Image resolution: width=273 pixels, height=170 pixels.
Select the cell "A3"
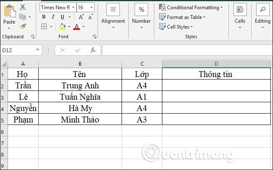pos(142,120)
